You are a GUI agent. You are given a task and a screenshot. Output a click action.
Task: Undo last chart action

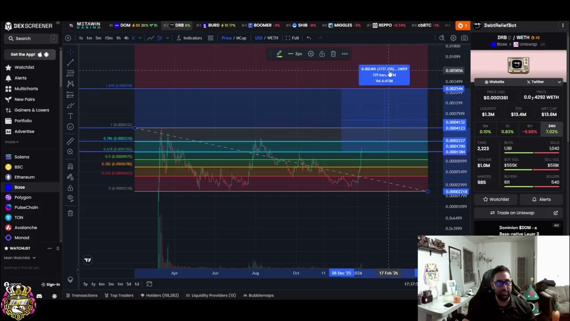309,38
